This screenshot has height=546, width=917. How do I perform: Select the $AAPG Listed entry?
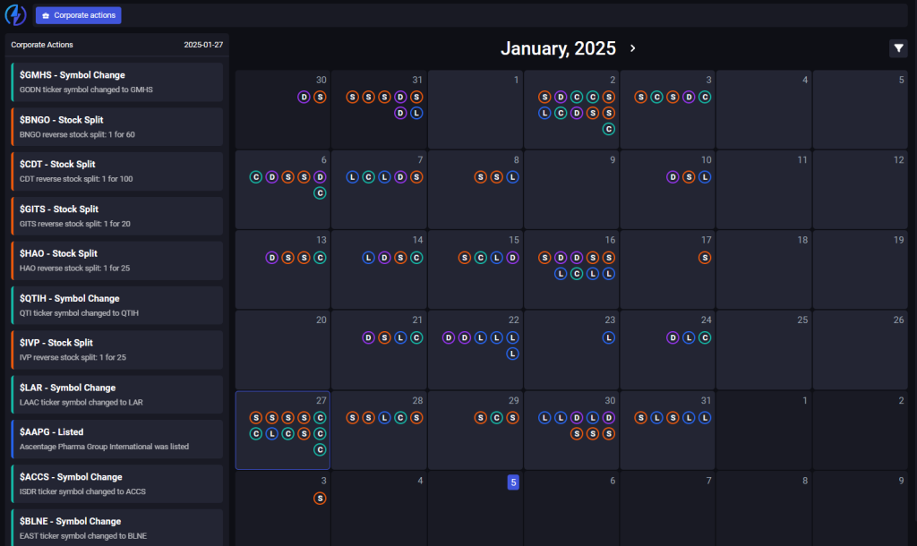117,439
